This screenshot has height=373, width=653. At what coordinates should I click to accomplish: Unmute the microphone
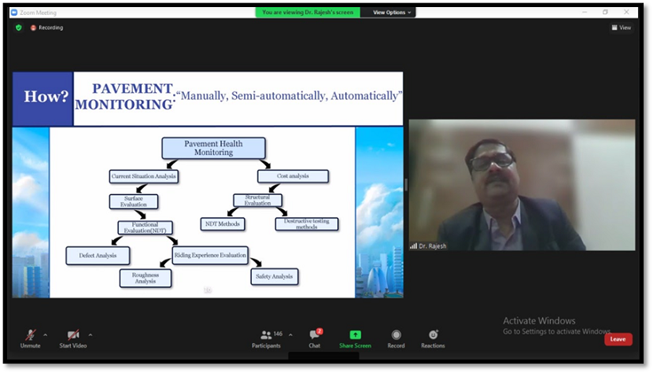click(31, 336)
